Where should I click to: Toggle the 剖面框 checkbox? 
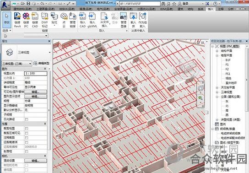click(x=27, y=151)
